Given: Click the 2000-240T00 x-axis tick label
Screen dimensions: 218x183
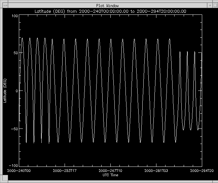Looking at the screenshot, I should 20,171.
